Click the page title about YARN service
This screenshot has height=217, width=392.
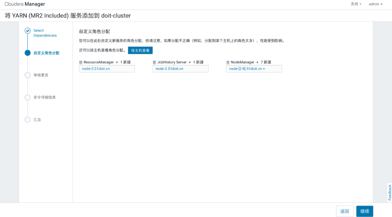[x=68, y=16]
